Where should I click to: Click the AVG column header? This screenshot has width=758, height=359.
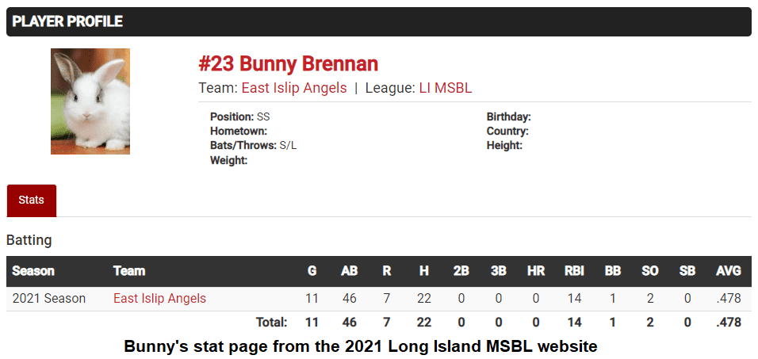click(x=728, y=271)
